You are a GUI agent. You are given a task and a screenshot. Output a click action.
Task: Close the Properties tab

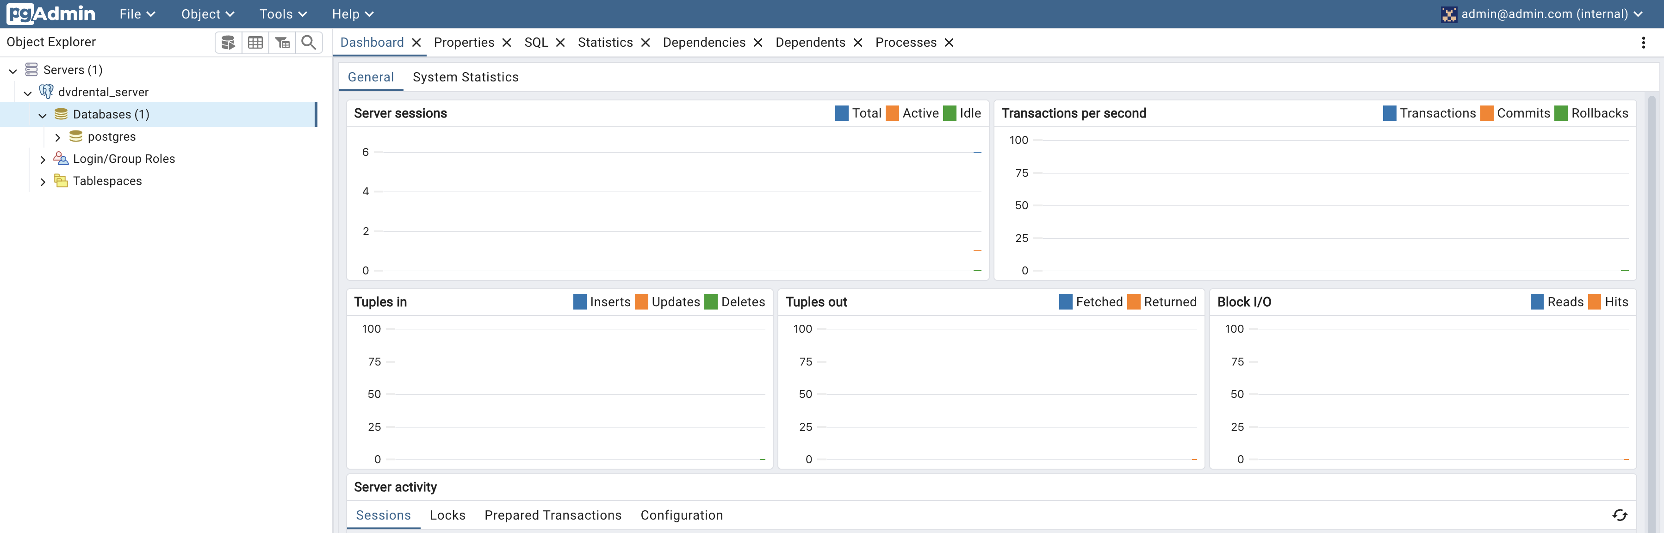pos(507,43)
